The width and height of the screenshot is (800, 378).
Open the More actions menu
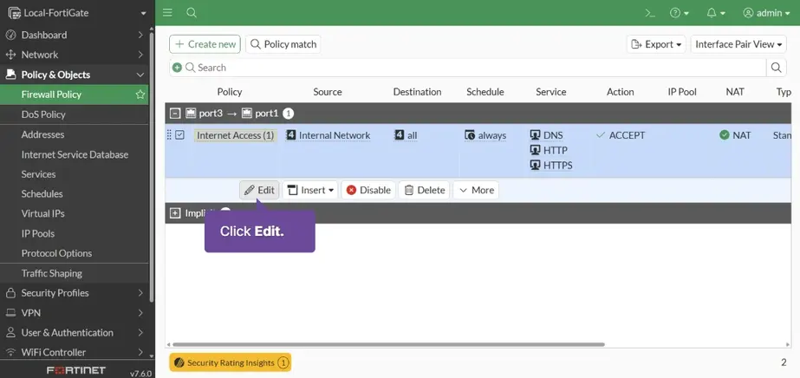[x=476, y=190]
